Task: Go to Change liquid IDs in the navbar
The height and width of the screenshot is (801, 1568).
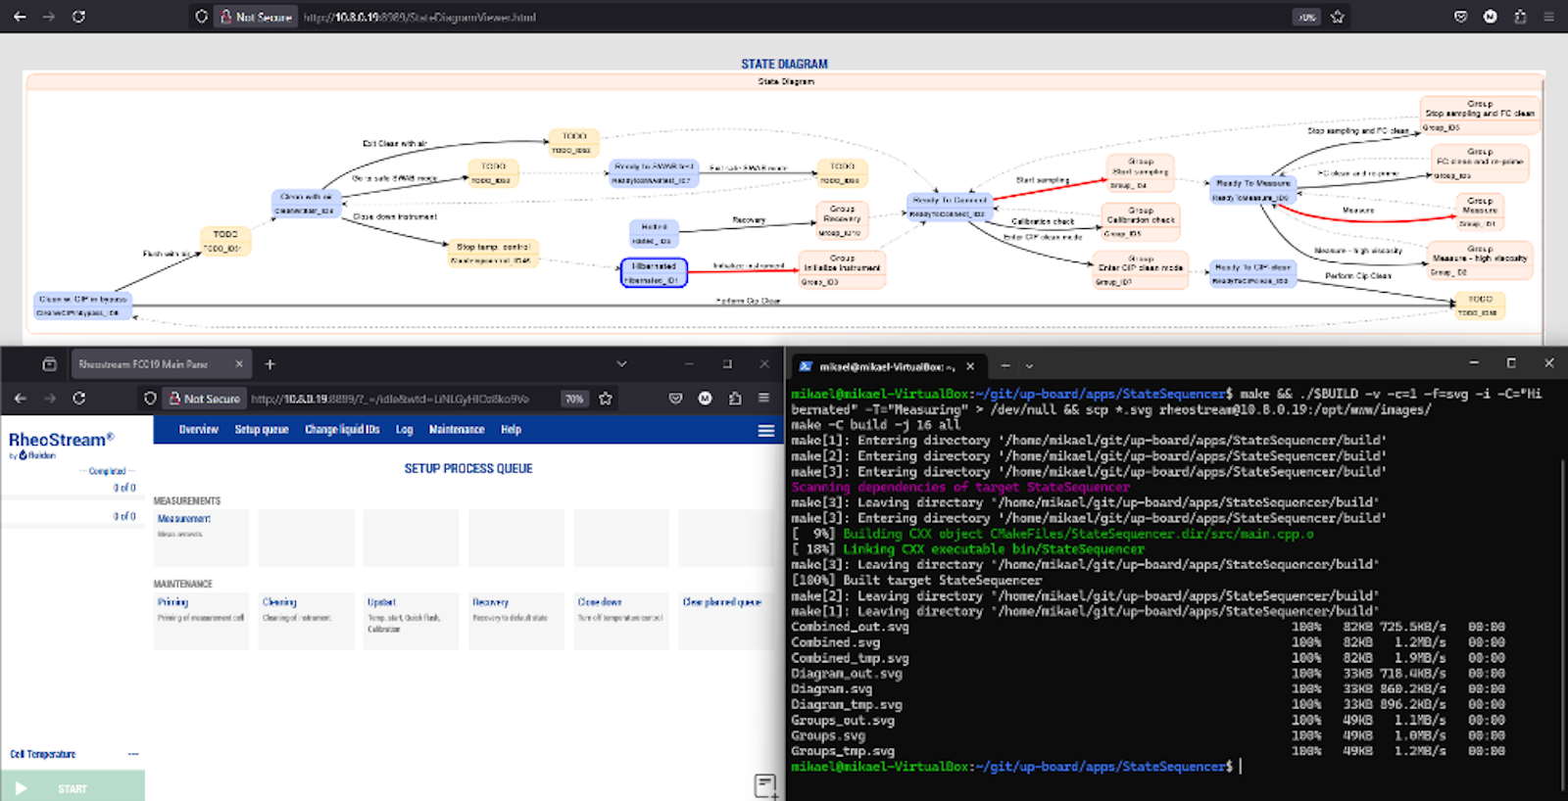Action: [342, 430]
